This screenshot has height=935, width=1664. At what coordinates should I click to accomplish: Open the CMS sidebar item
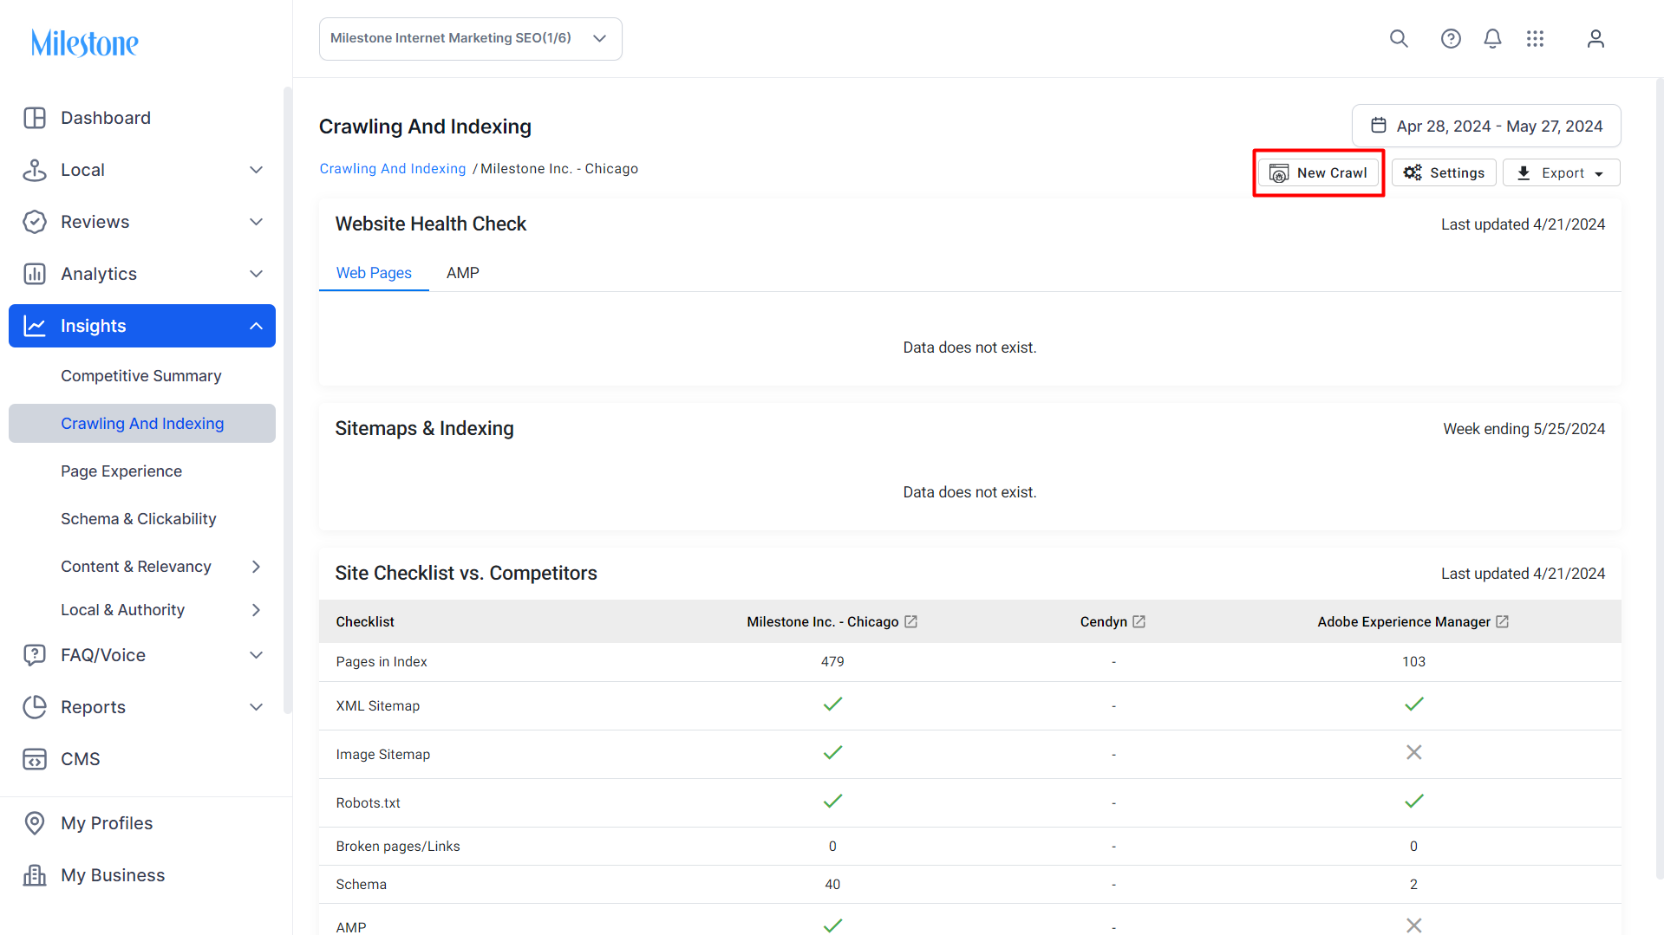click(81, 759)
